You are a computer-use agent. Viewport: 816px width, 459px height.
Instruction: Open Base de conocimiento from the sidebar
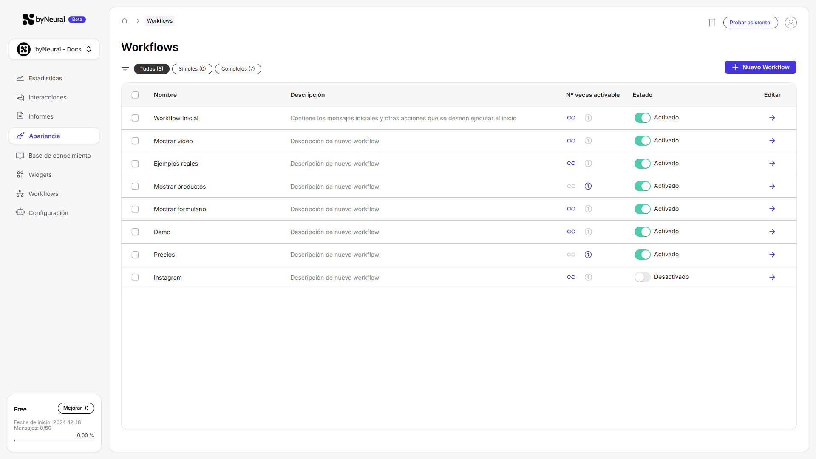tap(20, 156)
